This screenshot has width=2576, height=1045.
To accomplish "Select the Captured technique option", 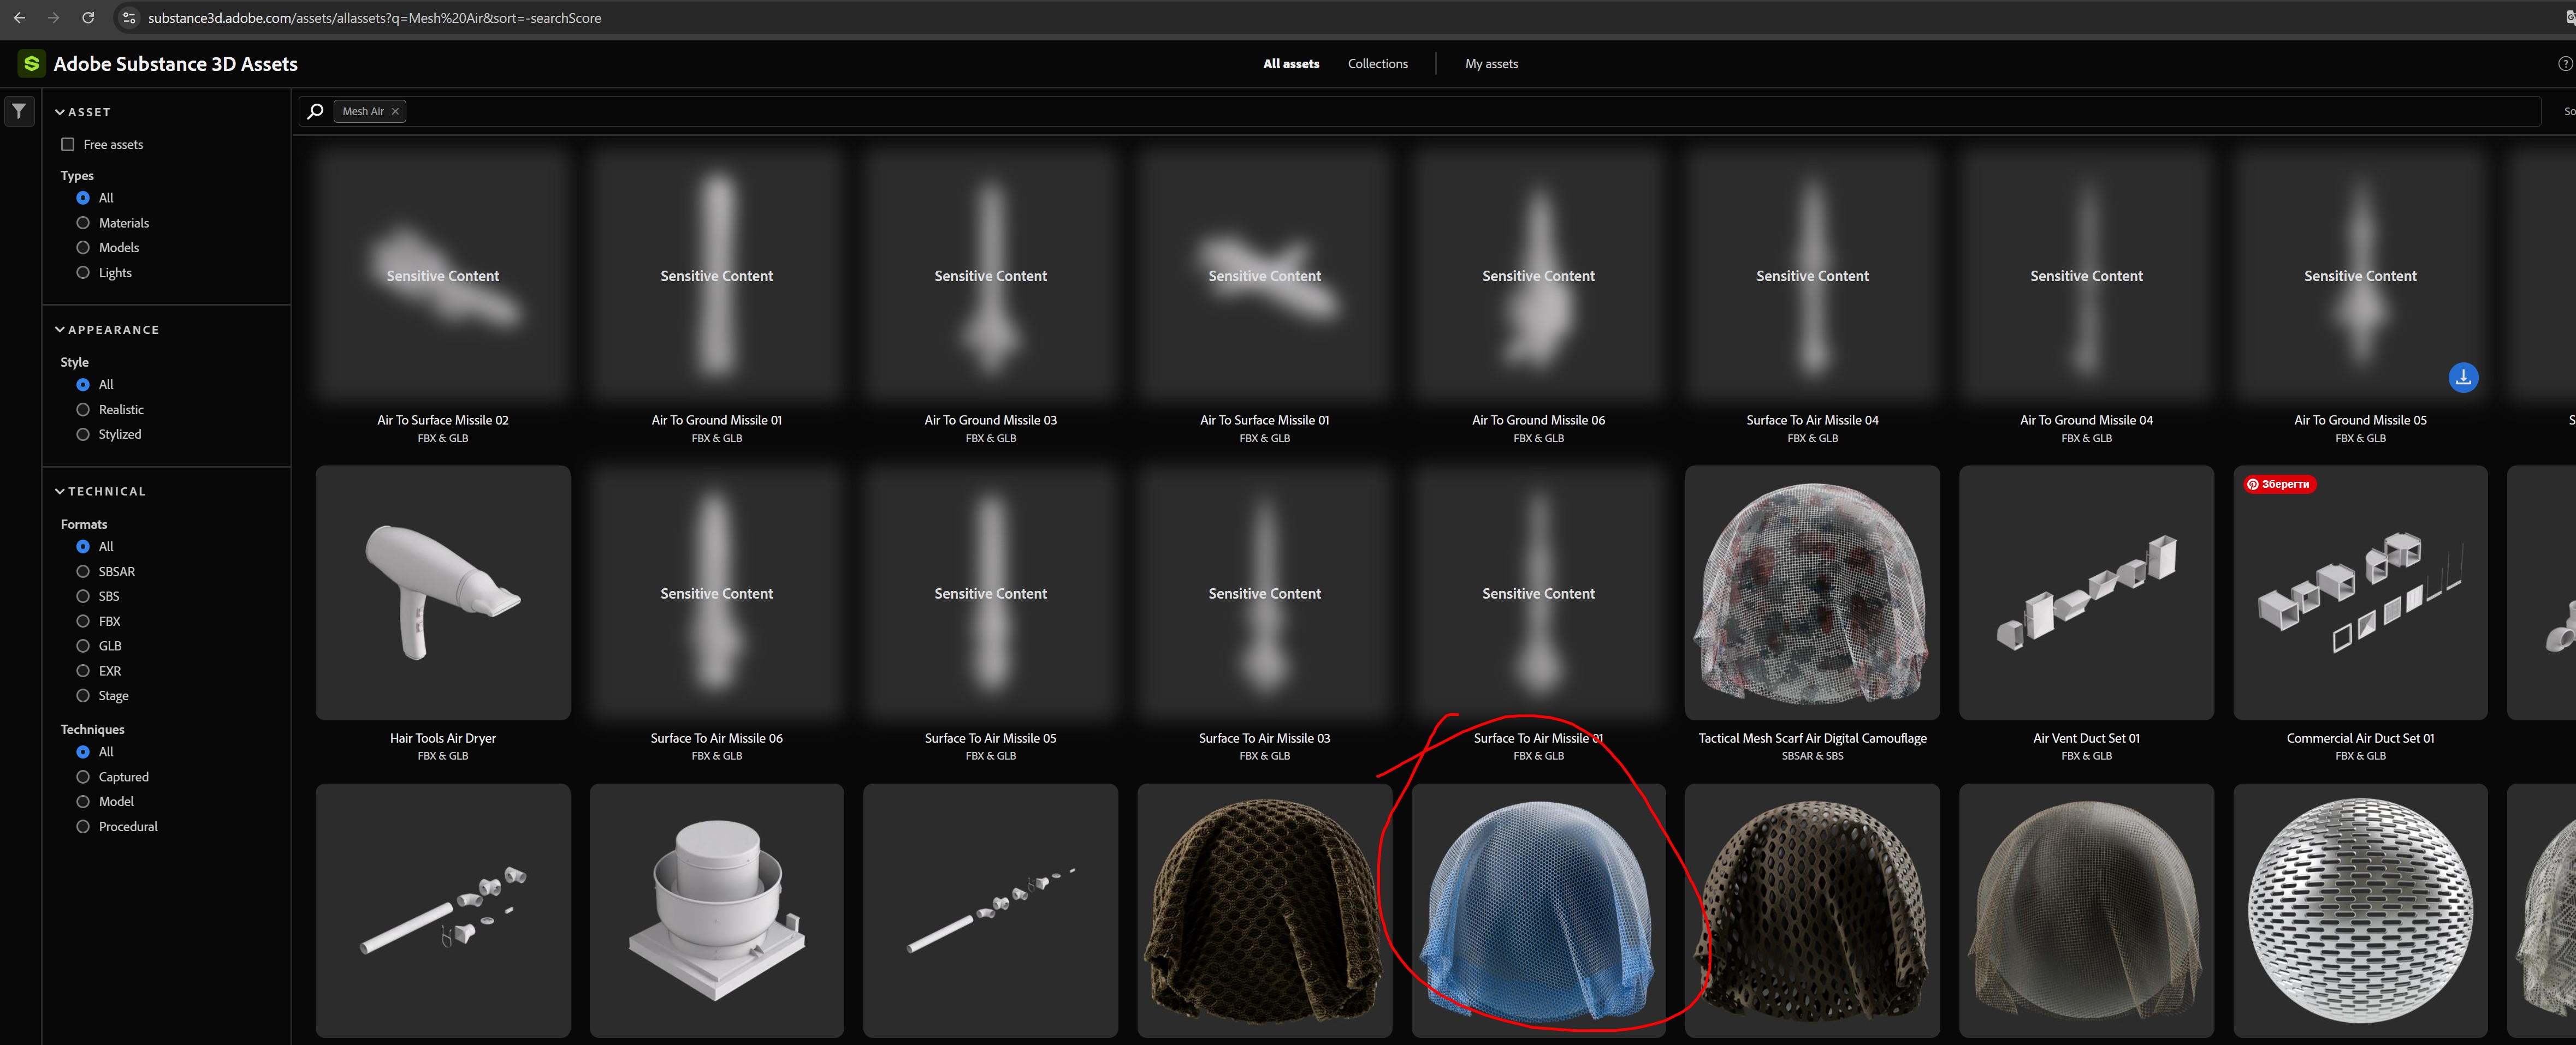I will point(83,777).
